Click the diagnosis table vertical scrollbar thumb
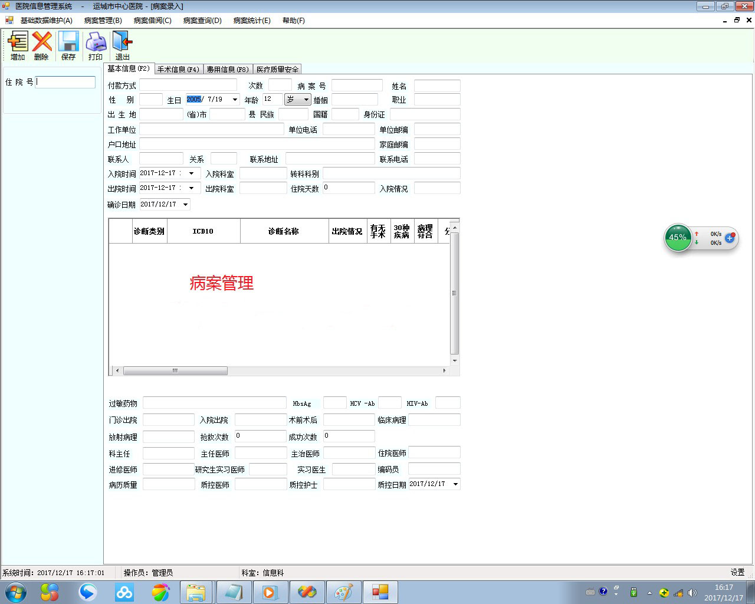Image resolution: width=755 pixels, height=604 pixels. (454, 293)
